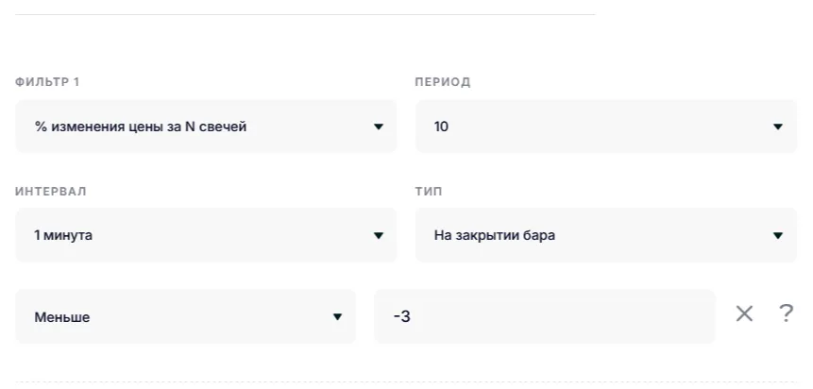This screenshot has width=813, height=389.
Task: Click the arrow of the Меньше dropdown
Action: point(337,317)
